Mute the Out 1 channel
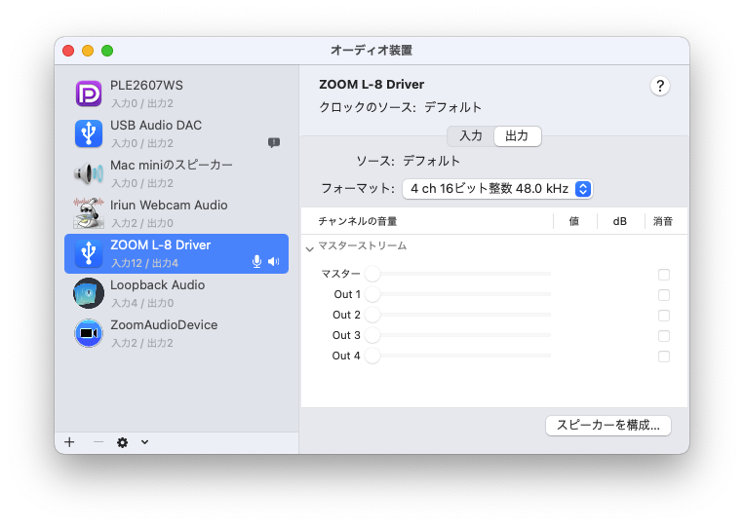 click(x=664, y=295)
